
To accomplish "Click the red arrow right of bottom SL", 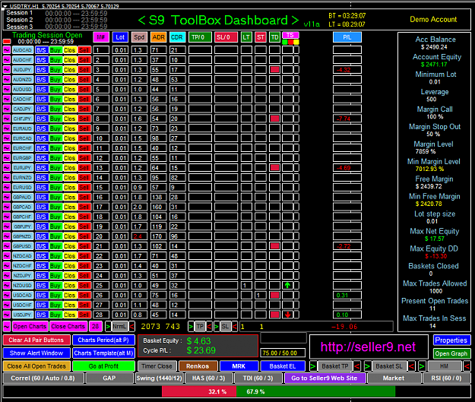I will pyautogui.click(x=234, y=327).
